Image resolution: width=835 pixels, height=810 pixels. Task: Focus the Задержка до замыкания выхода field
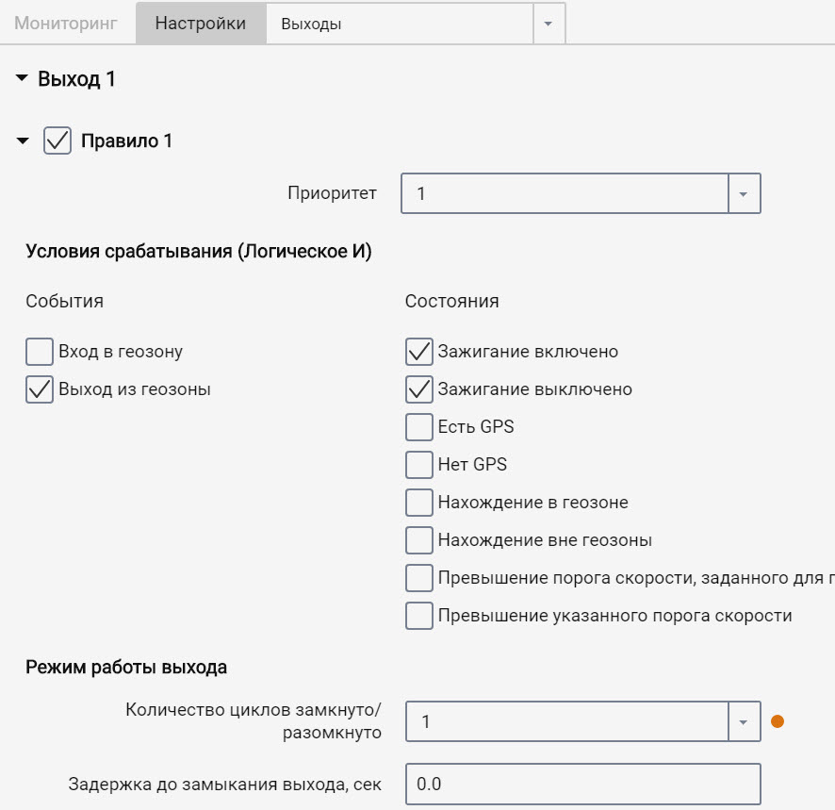tap(583, 784)
